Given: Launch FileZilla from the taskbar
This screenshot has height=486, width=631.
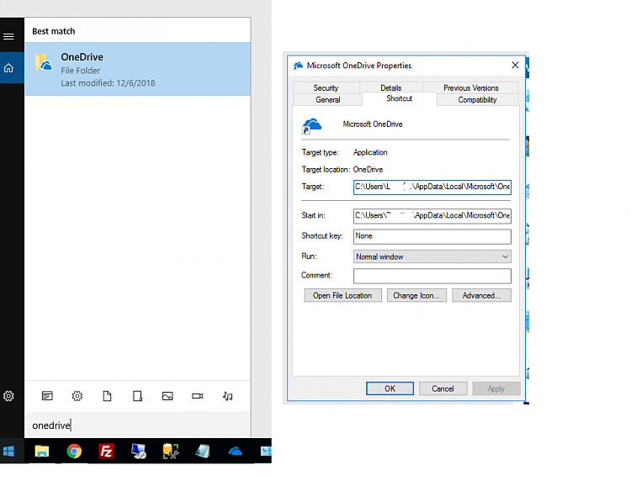Looking at the screenshot, I should click(106, 452).
